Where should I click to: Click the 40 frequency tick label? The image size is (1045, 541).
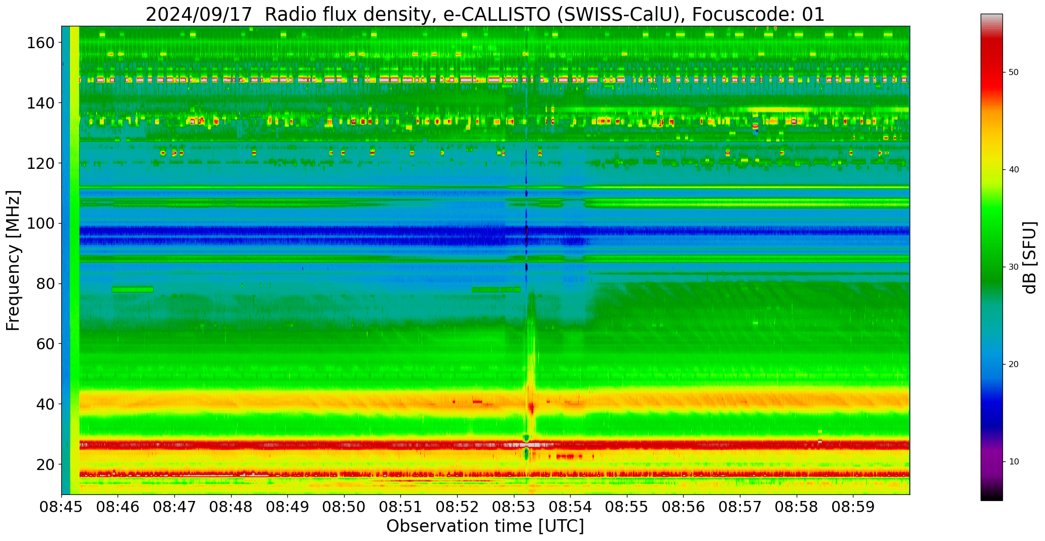[x=45, y=404]
